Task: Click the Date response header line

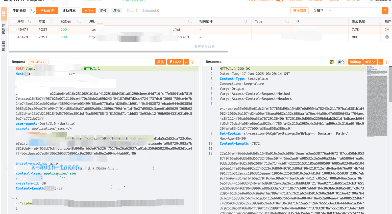Action: pos(255,74)
